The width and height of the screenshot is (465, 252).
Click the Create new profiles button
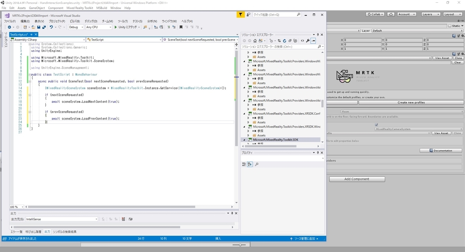click(x=411, y=102)
